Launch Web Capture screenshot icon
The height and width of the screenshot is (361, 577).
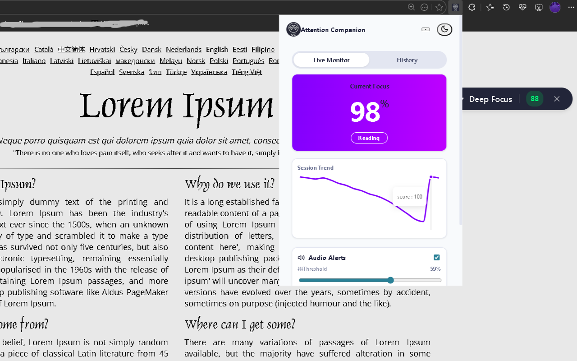tap(538, 7)
